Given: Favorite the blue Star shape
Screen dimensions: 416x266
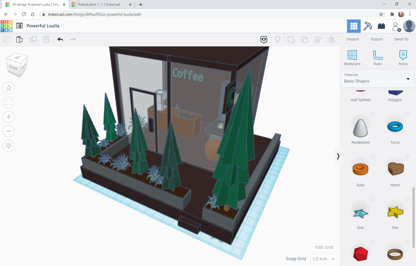Looking at the screenshot, I should pos(373,199).
